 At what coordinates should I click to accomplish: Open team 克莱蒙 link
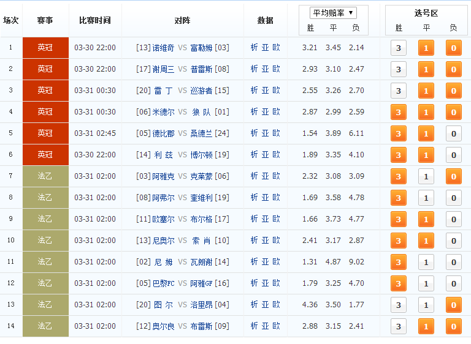tap(201, 176)
